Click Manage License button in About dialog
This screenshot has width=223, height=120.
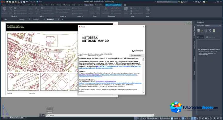[x=136, y=55]
